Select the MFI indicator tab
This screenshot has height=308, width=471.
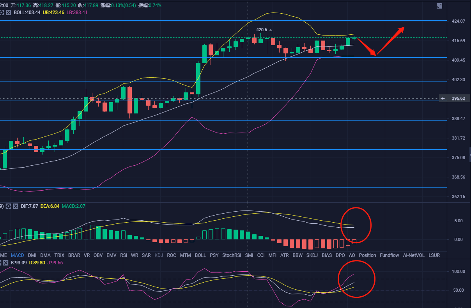pos(273,255)
